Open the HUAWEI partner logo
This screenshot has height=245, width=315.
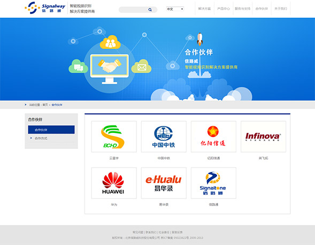(x=114, y=183)
